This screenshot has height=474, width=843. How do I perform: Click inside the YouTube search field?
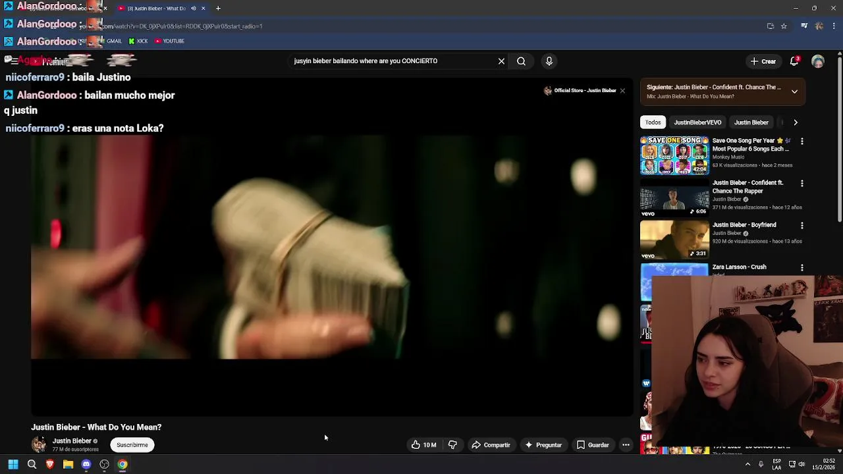[392, 61]
